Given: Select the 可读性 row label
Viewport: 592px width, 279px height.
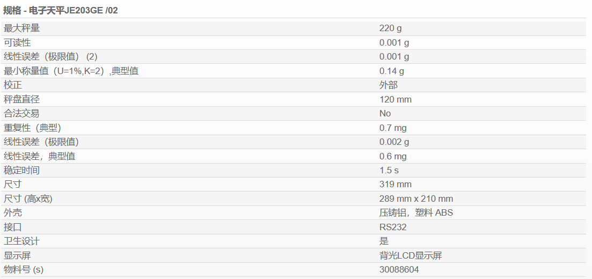Looking at the screenshot, I should [x=17, y=43].
